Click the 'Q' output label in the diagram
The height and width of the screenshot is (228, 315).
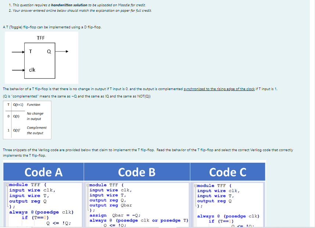coord(49,52)
